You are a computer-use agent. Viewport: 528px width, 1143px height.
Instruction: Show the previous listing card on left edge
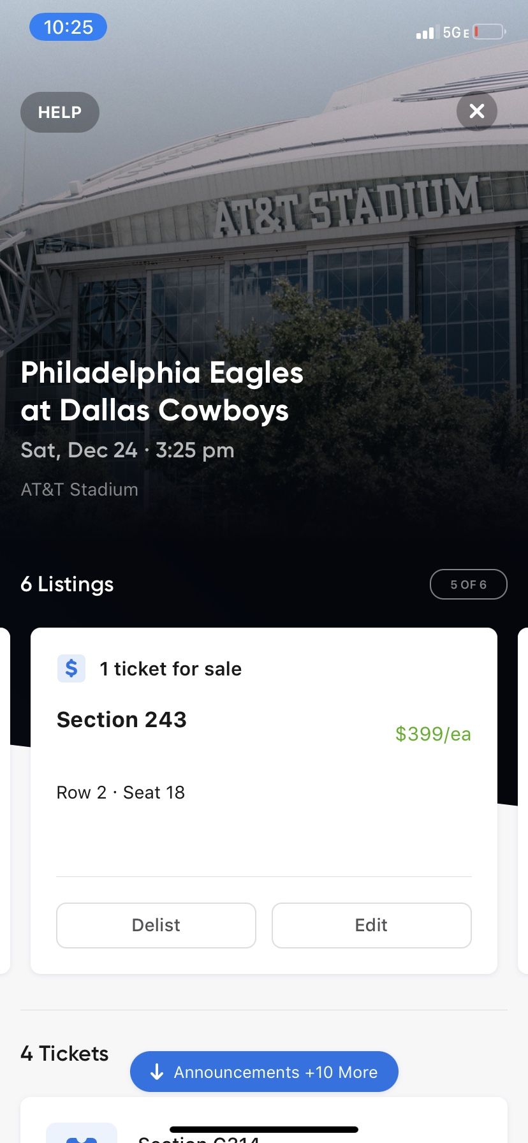pos(4,800)
